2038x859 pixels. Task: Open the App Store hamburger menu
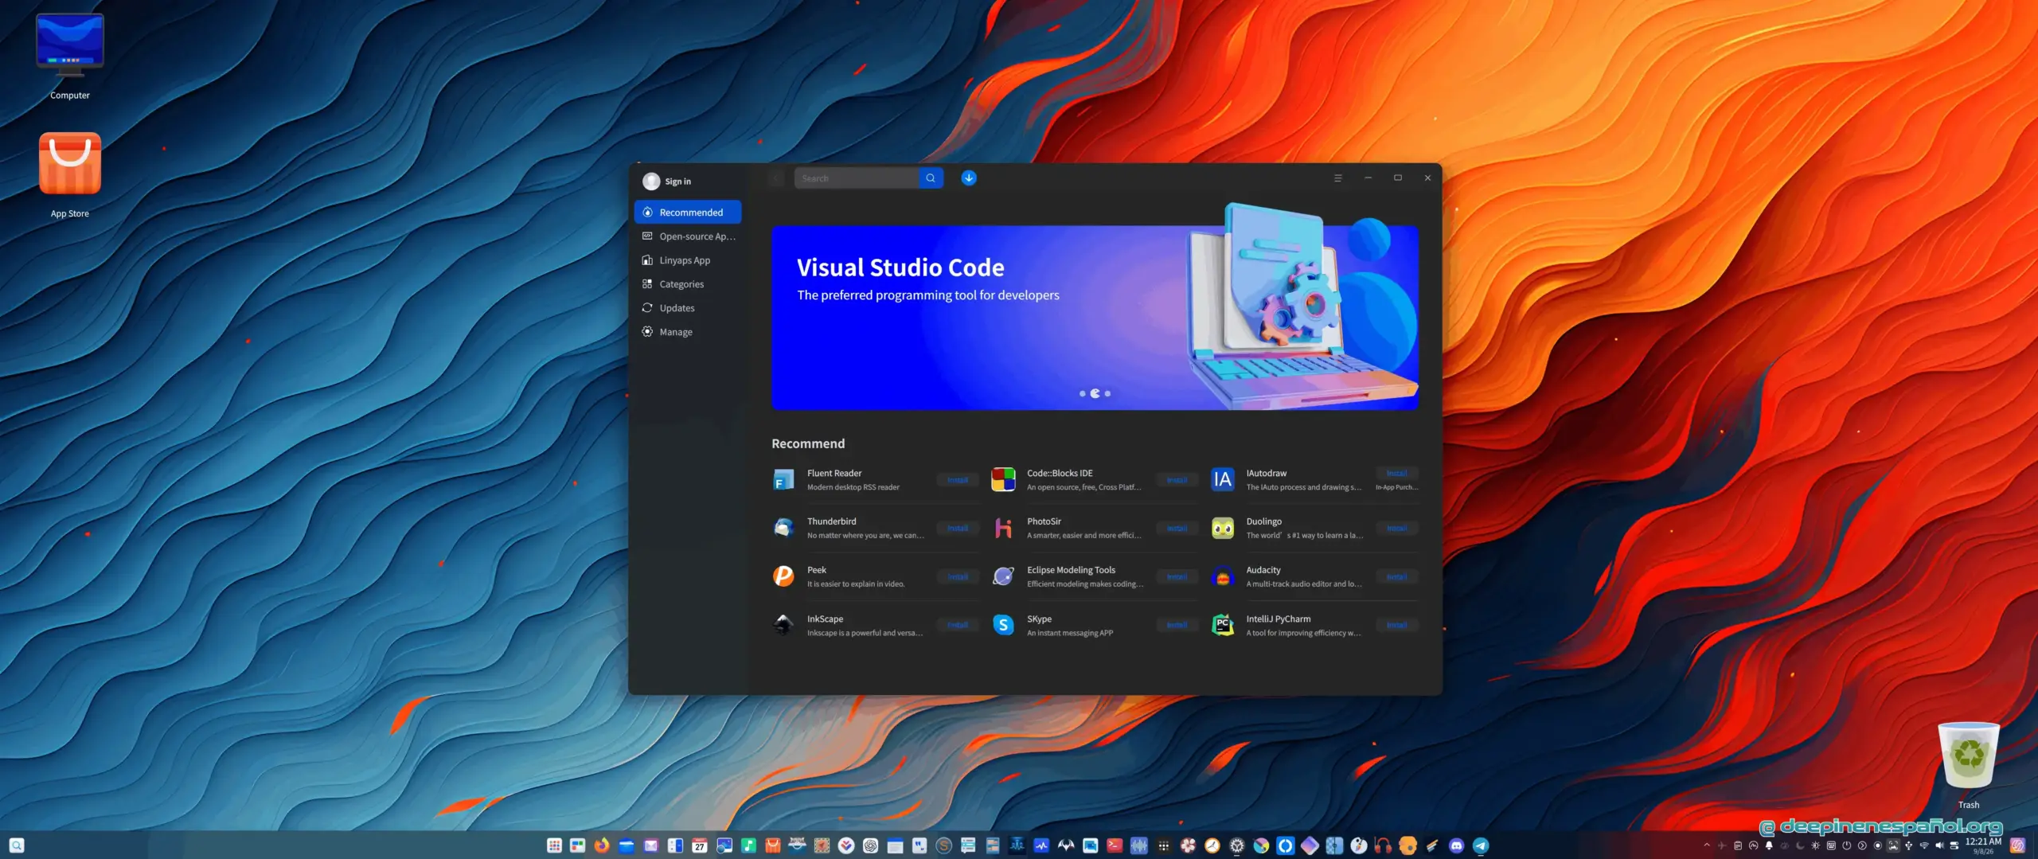click(x=1338, y=178)
